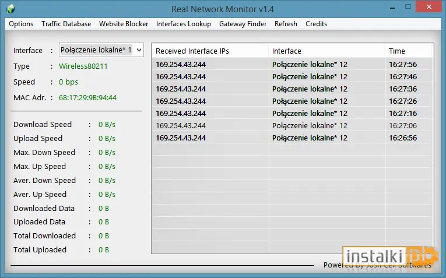Select the row with time 16:27:36
Screen dimensions: 446x278
pyautogui.click(x=293, y=89)
